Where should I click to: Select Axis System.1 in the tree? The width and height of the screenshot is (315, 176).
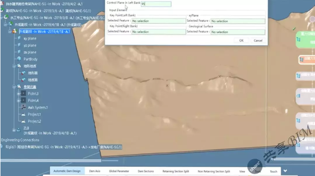(x=38, y=107)
